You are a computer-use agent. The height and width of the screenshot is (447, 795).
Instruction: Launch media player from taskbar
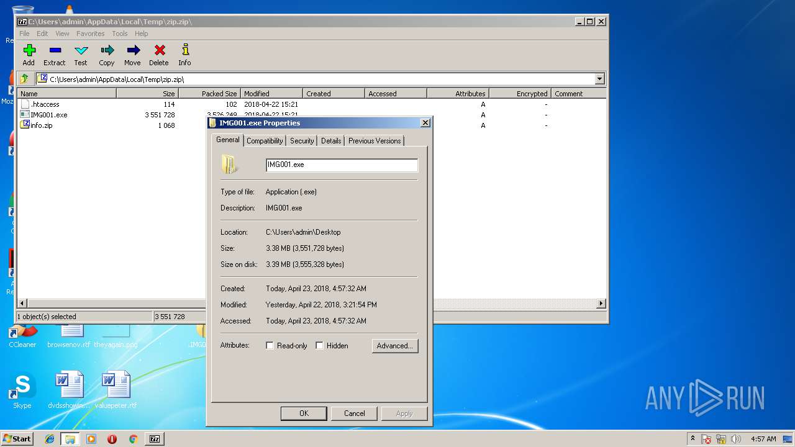pyautogui.click(x=91, y=439)
